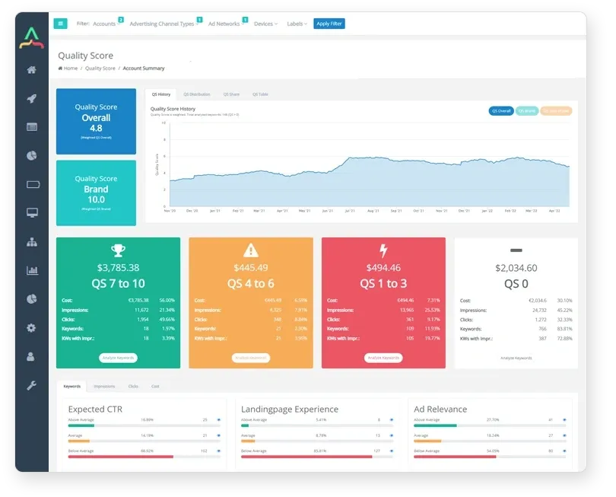Screen dimensions: 616x497
Task: Select the Impressions tab
Action: (104, 387)
